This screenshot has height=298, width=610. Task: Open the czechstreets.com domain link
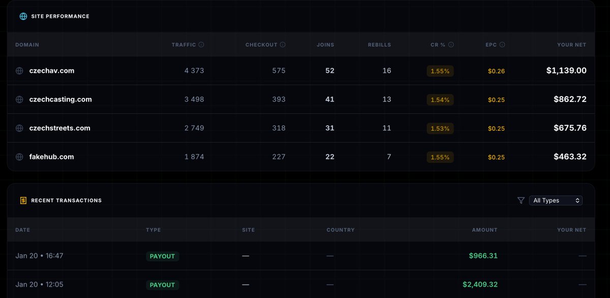(x=60, y=128)
